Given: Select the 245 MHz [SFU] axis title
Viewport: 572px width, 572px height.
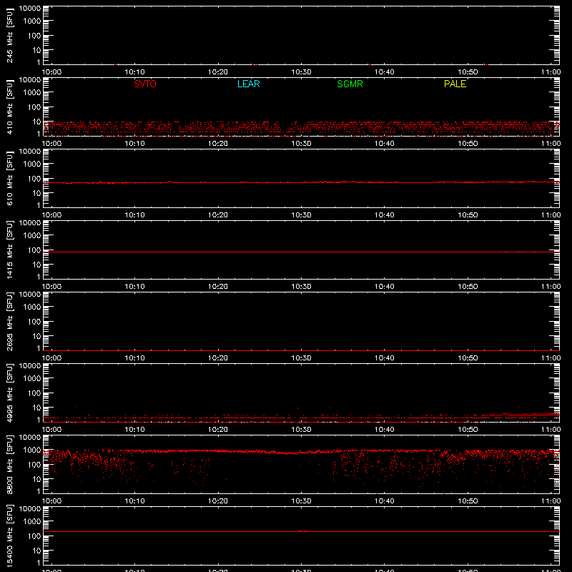Looking at the screenshot, I should [9, 35].
